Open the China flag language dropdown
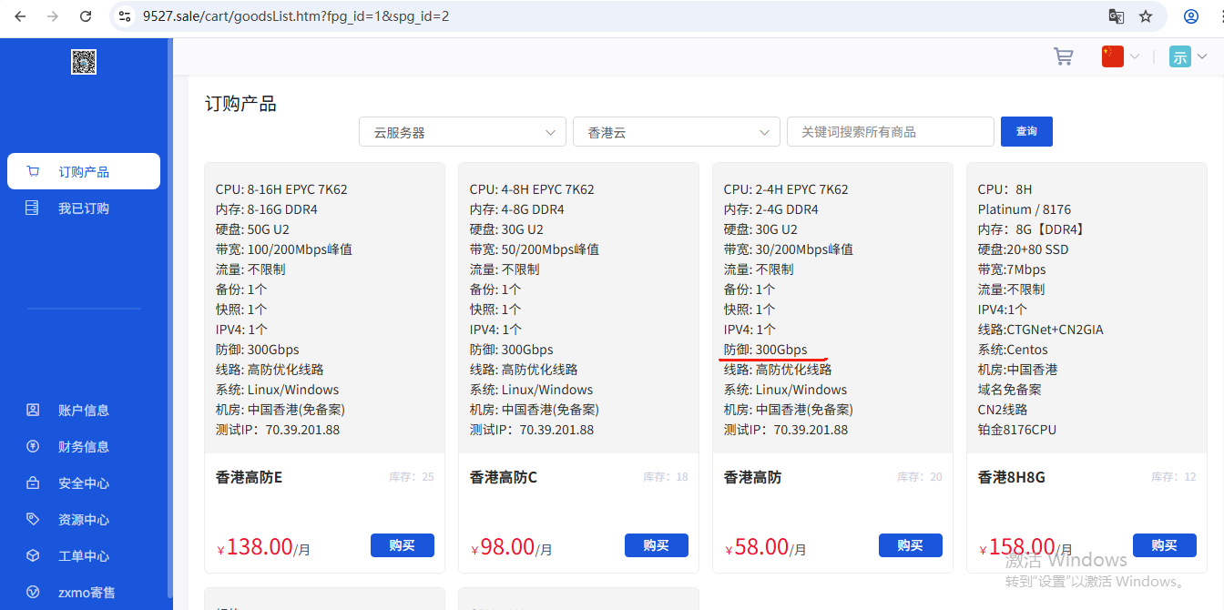This screenshot has height=610, width=1224. [1120, 56]
